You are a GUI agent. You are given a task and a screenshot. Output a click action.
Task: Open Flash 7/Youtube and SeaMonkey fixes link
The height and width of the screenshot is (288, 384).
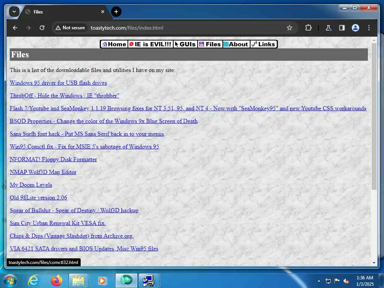pyautogui.click(x=188, y=108)
